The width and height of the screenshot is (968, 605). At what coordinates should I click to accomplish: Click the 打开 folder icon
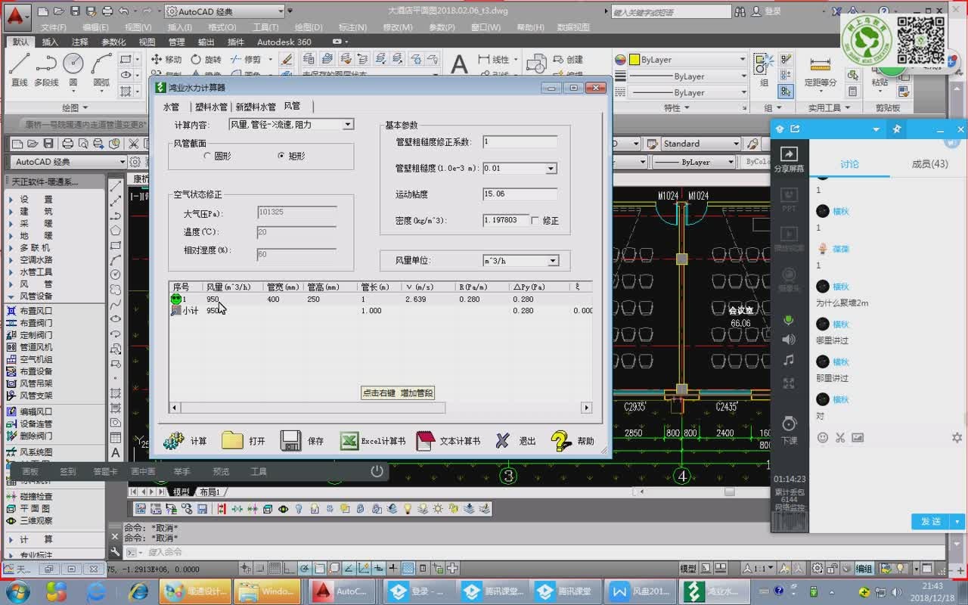[x=232, y=440]
